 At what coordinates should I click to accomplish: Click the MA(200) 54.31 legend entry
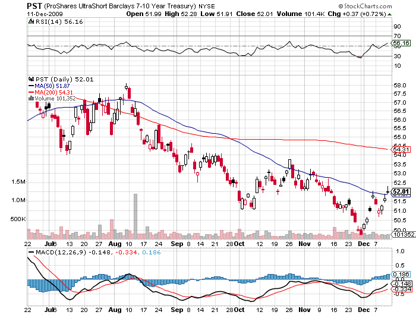tap(54, 92)
